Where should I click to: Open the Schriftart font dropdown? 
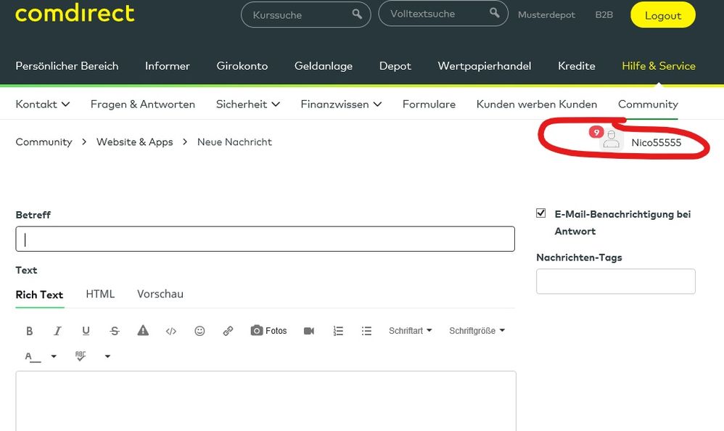coord(410,331)
